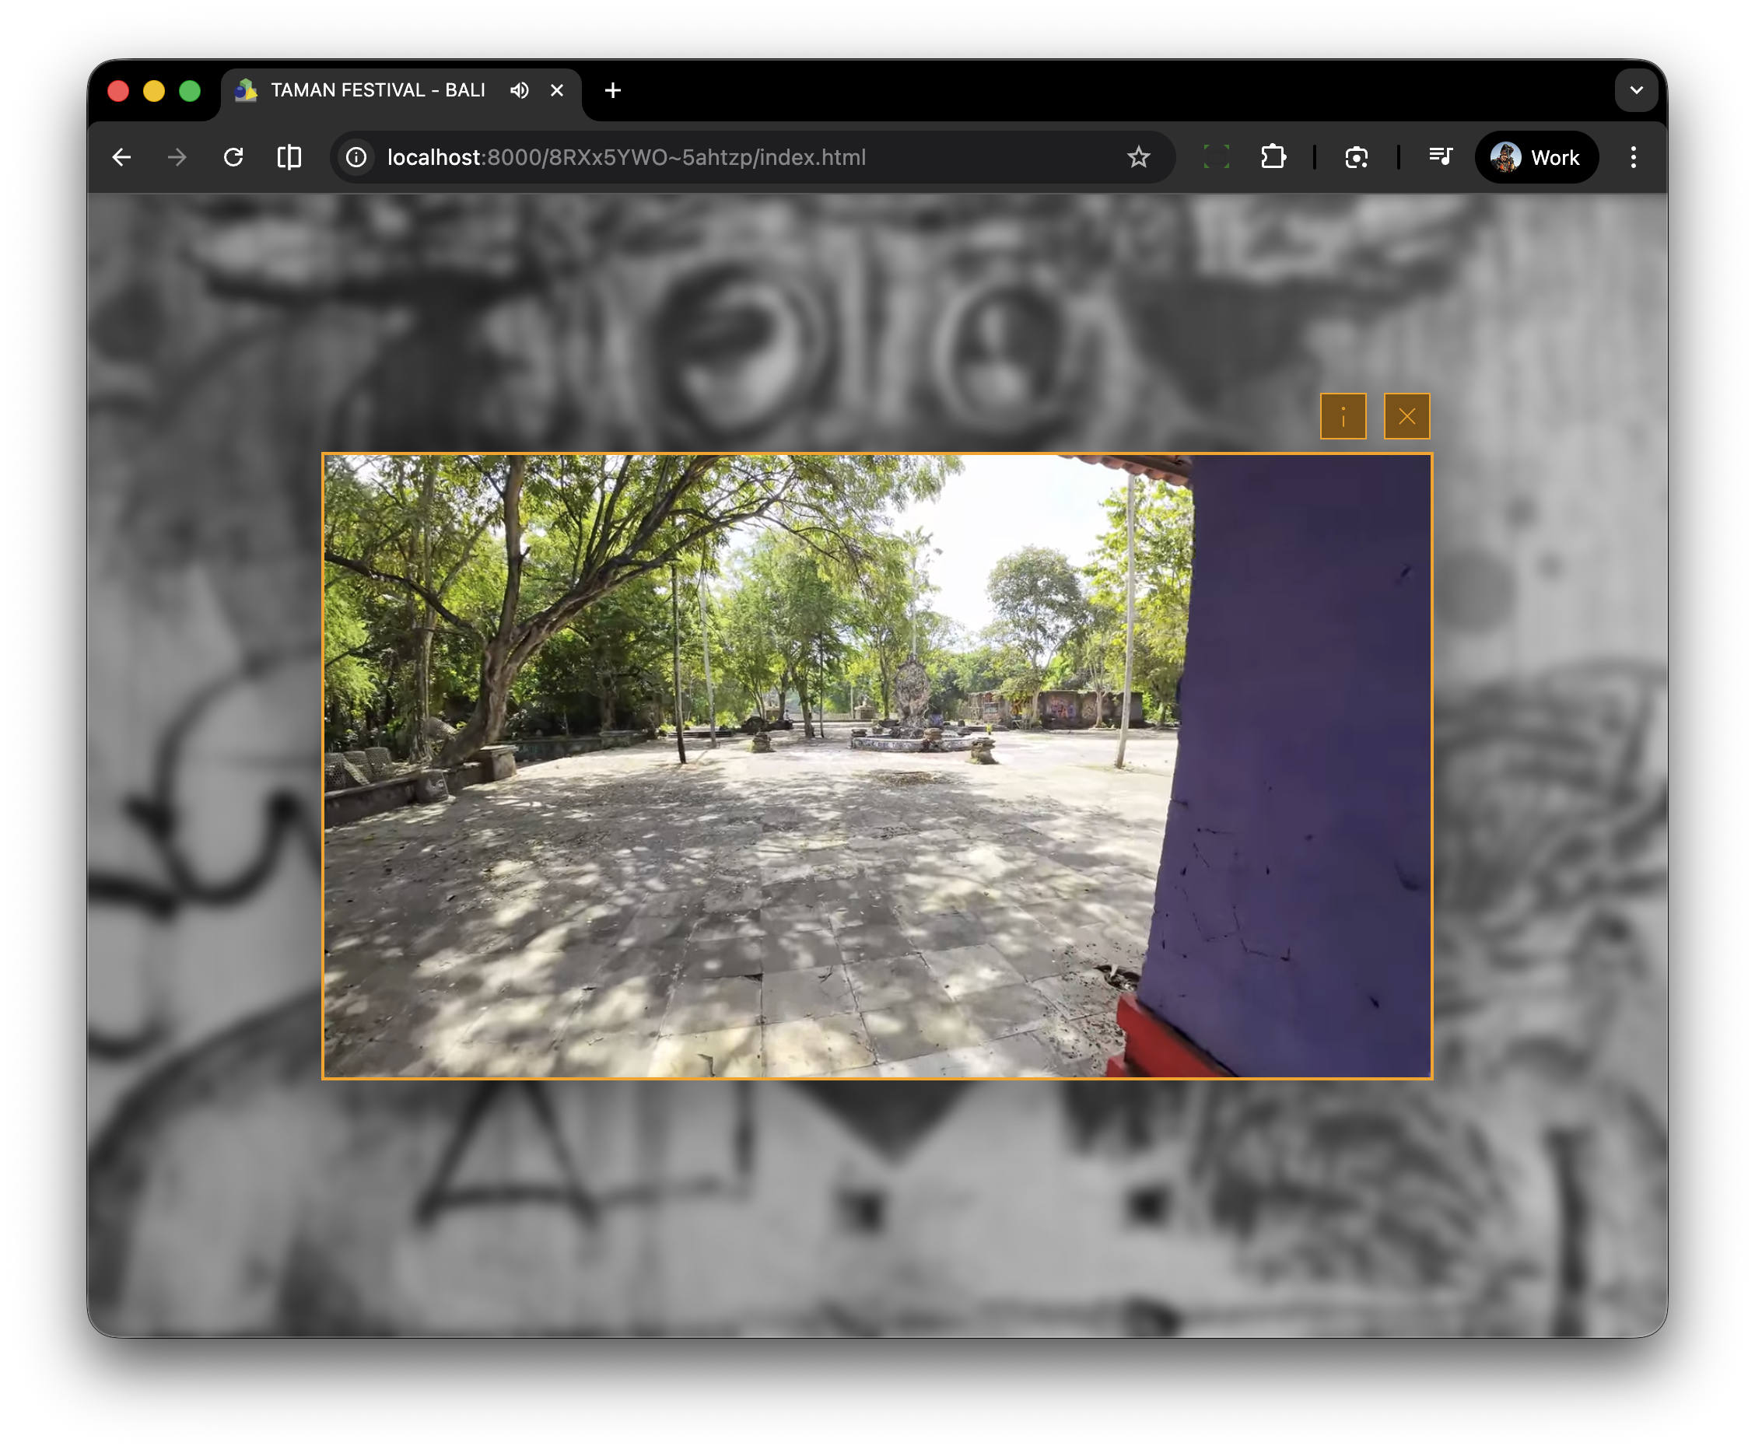Click the screenshot camera extension icon

[1357, 157]
